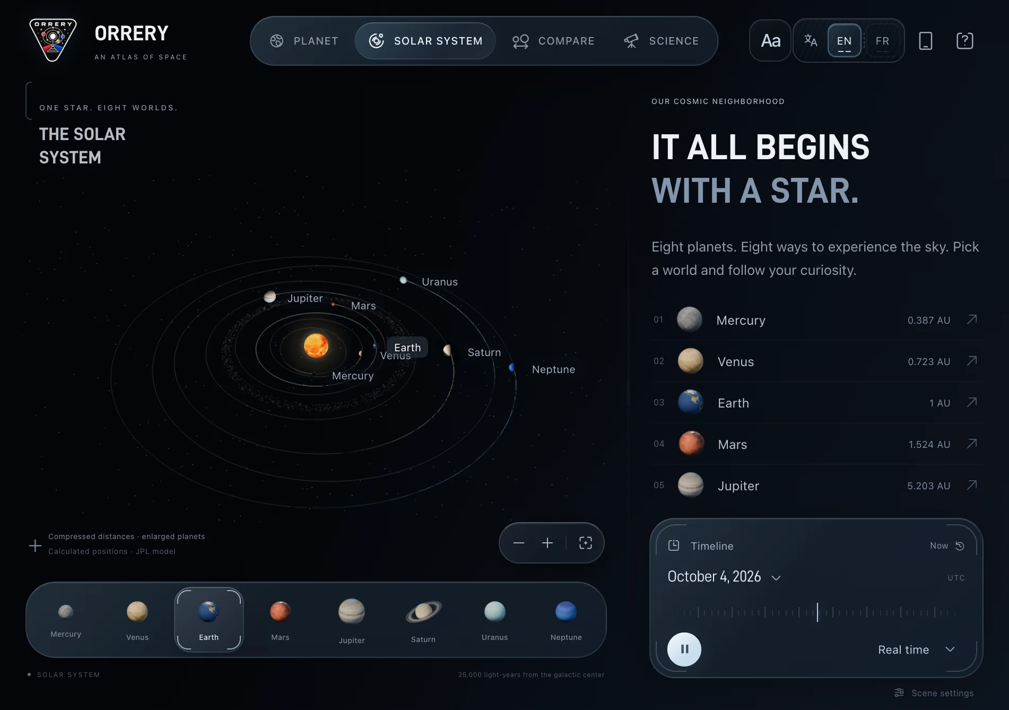
Task: Click the UTC timezone label
Action: [956, 578]
